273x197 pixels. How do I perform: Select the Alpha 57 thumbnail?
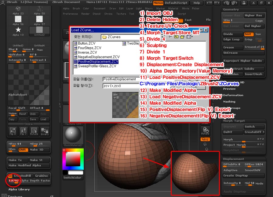39,21
